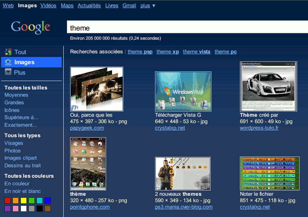Viewport: 308px width, 217px height.
Task: Open 'Exactement...' size filter
Action: [20, 125]
